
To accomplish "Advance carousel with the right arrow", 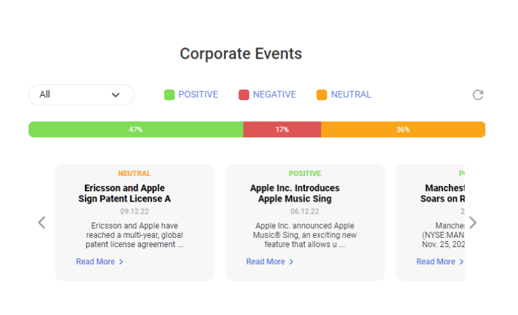I will point(473,223).
